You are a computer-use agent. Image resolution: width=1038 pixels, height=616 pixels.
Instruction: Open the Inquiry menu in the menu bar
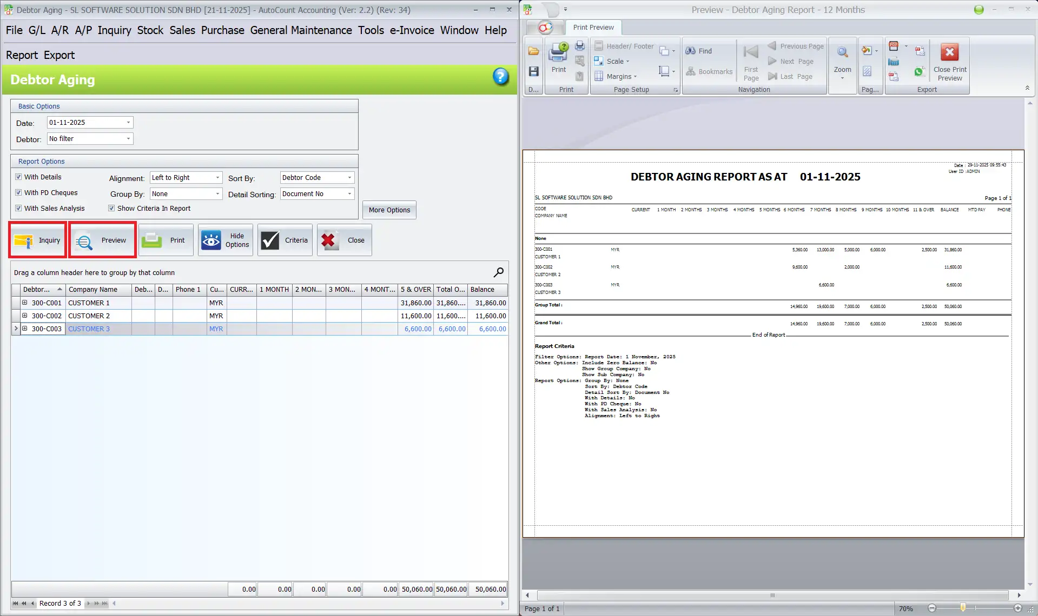point(114,30)
